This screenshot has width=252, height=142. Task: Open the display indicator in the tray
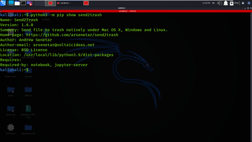tap(213, 3)
